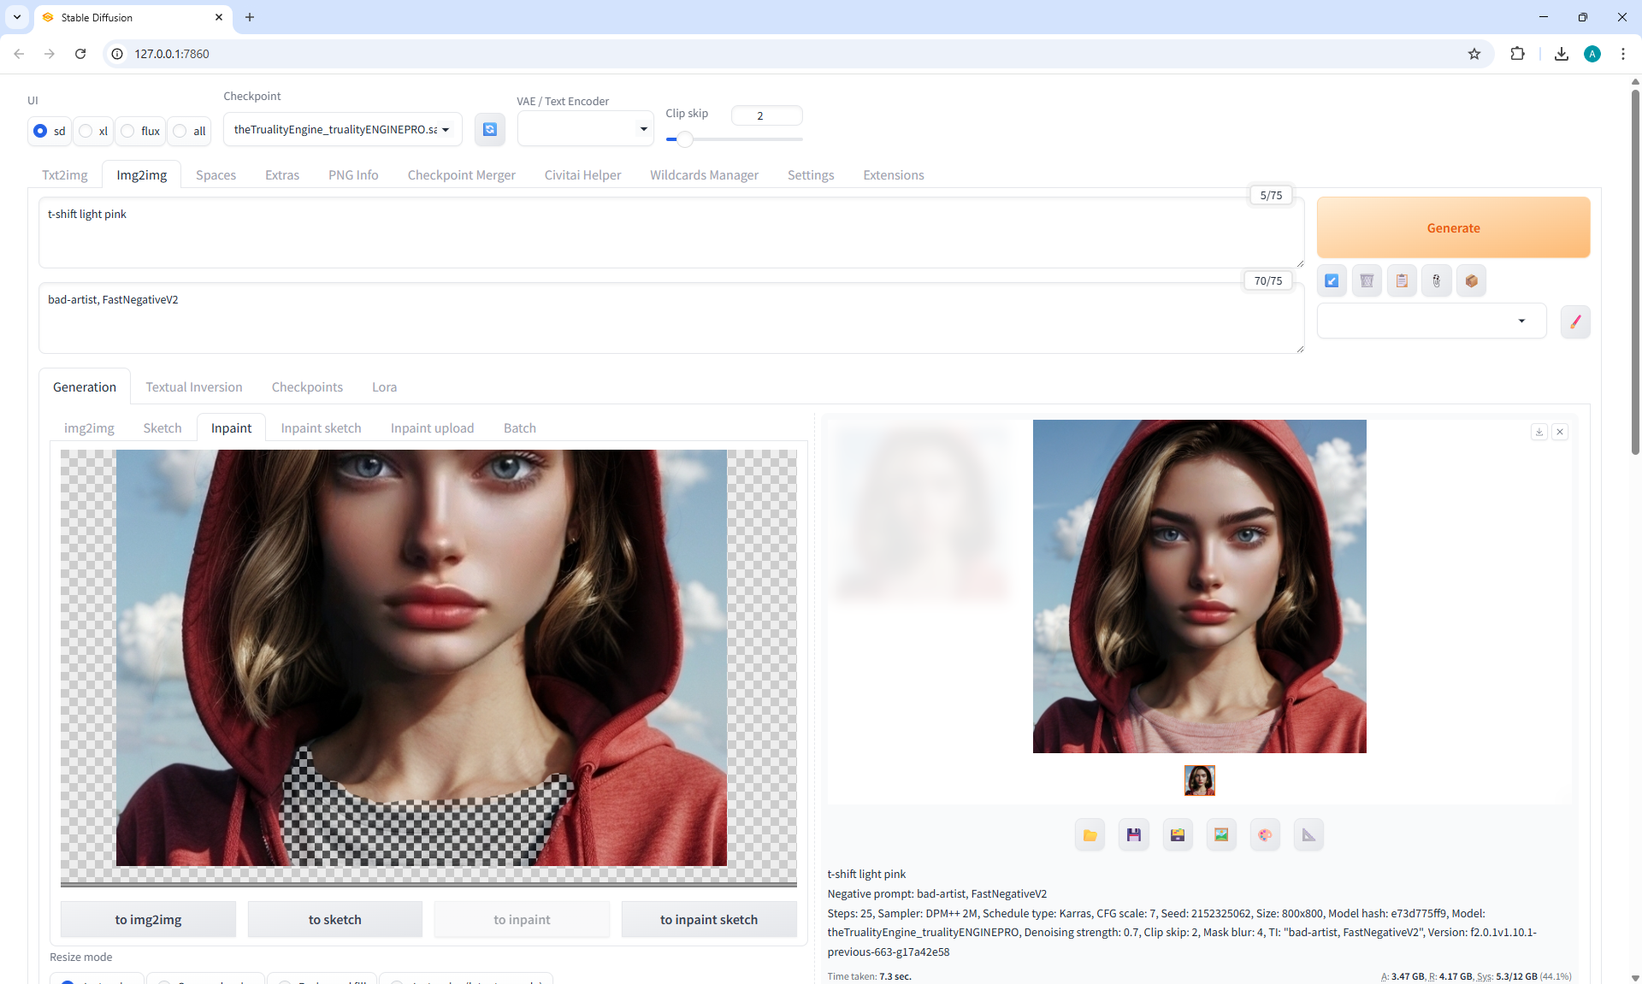Open the styles dropdown below Generate

point(1431,321)
